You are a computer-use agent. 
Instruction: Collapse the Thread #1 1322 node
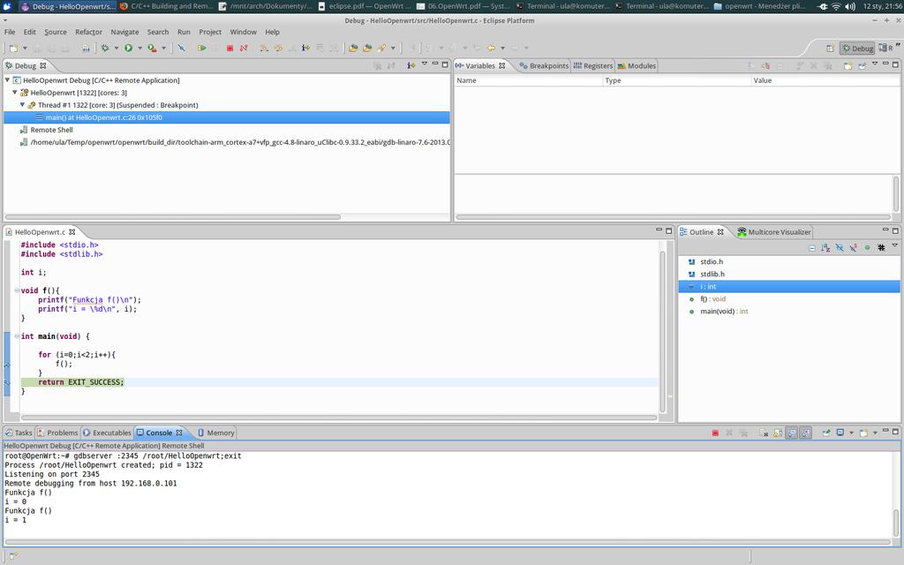tap(22, 105)
